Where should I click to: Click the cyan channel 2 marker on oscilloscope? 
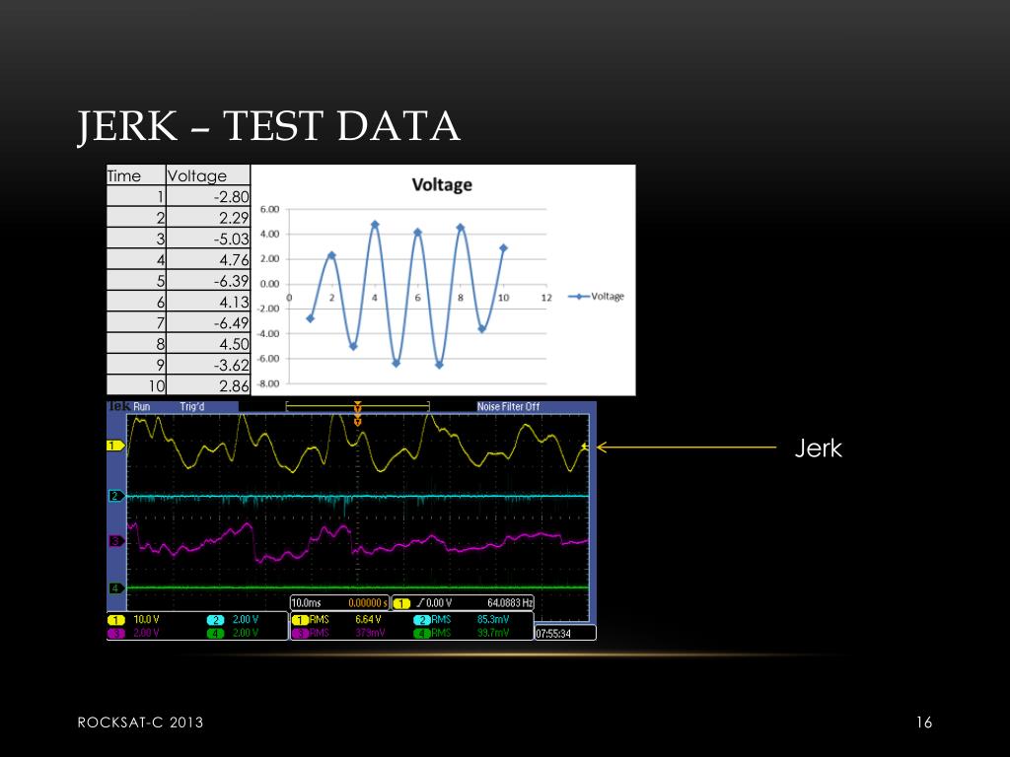coord(116,496)
